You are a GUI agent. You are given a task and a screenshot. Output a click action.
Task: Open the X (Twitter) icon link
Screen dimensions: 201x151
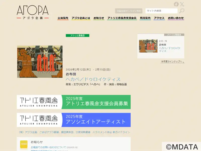coord(182,4)
